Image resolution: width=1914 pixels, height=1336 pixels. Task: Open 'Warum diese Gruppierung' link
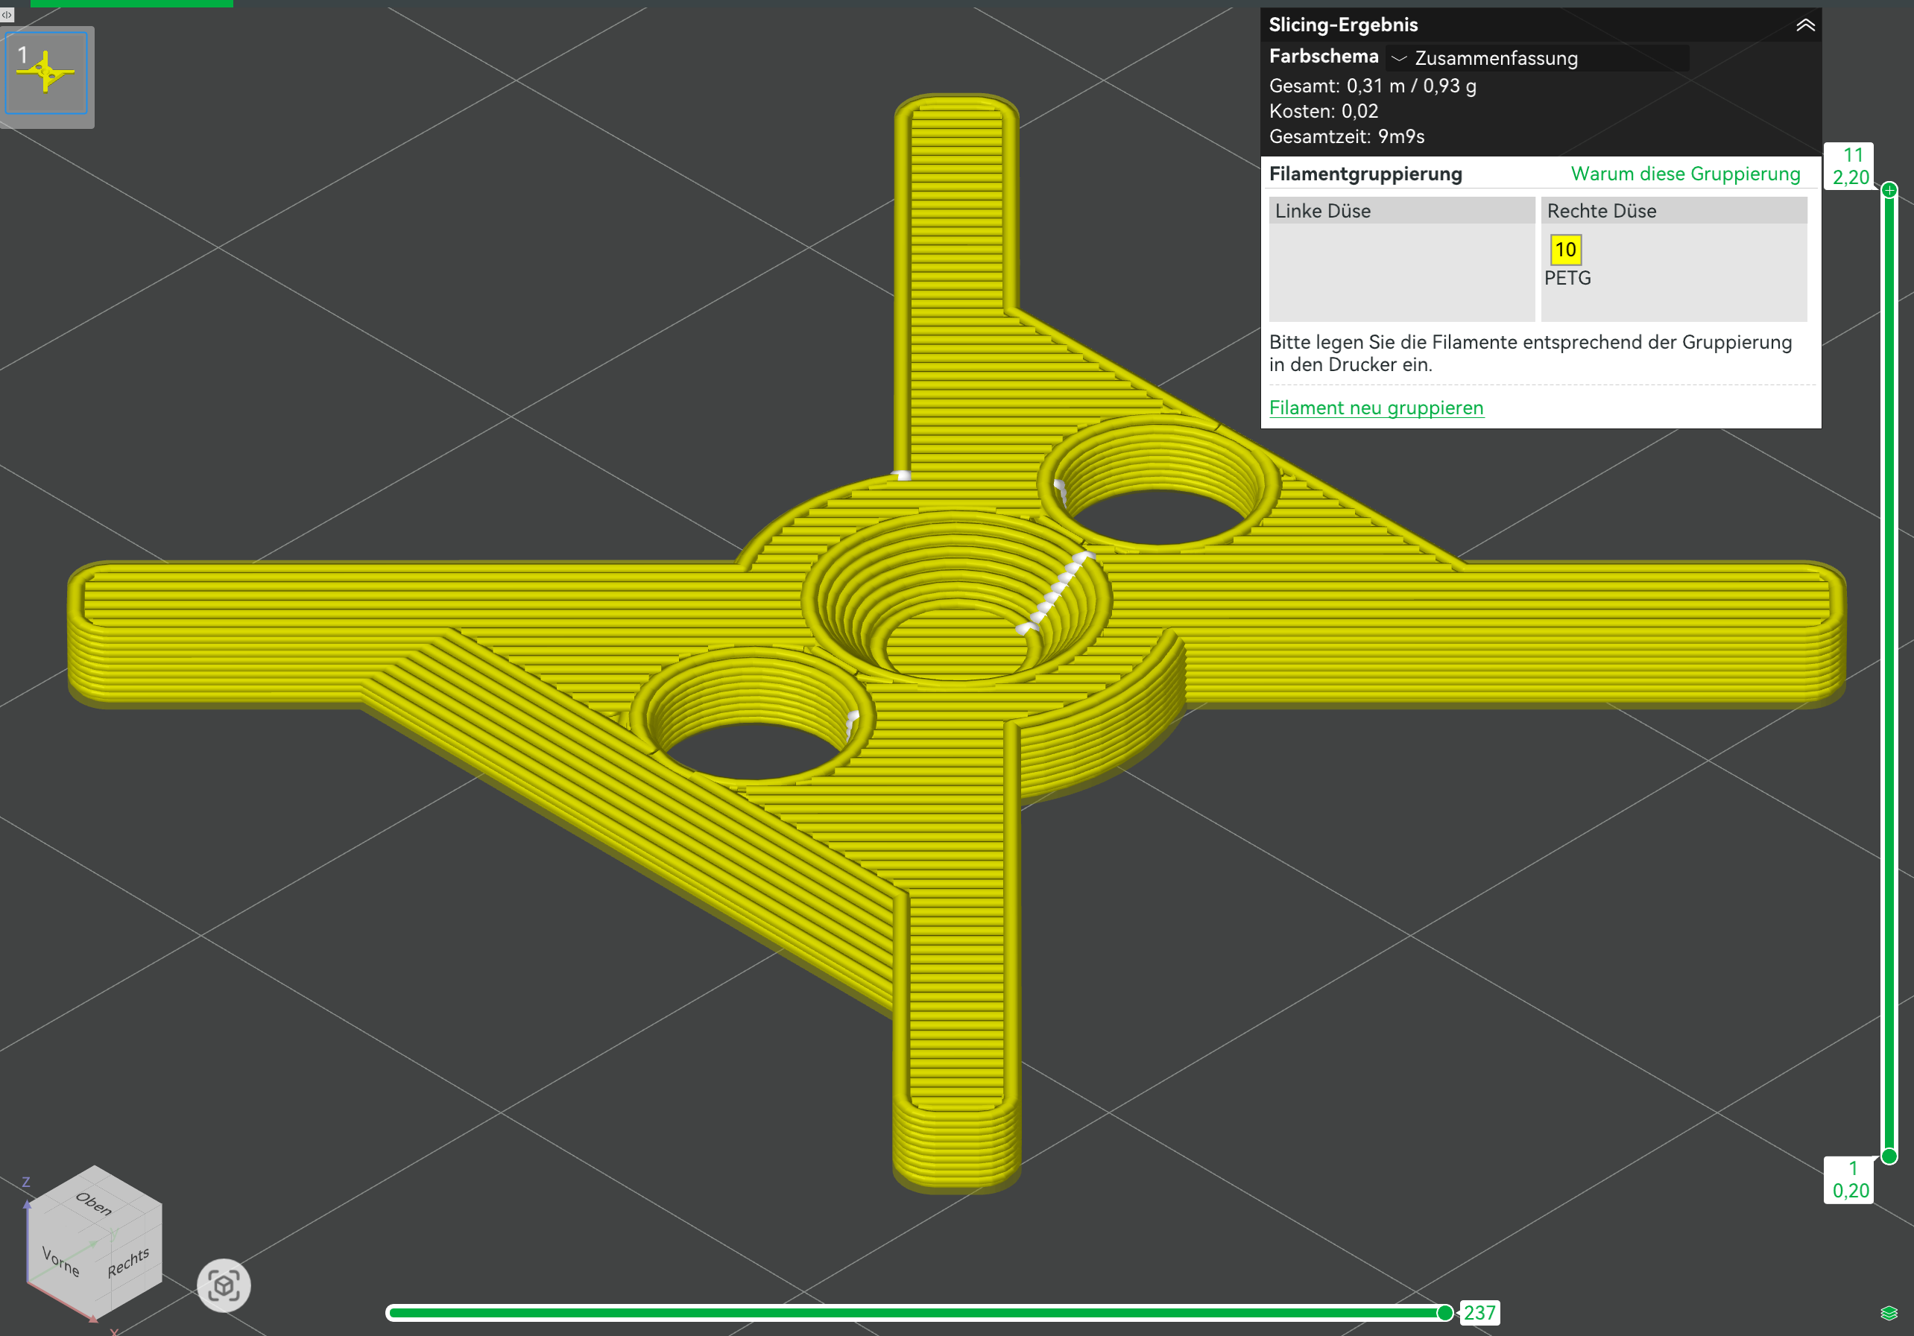click(1684, 174)
